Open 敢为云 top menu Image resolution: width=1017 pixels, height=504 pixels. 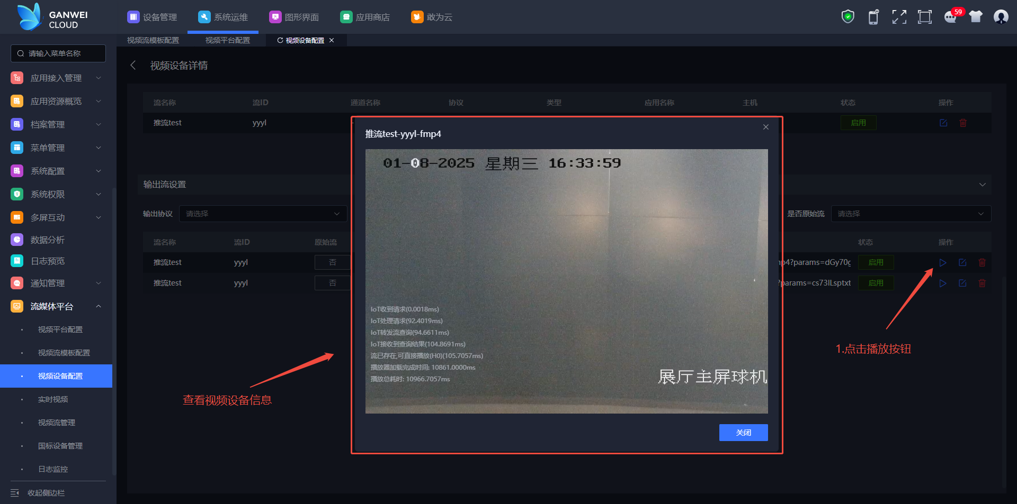click(432, 17)
